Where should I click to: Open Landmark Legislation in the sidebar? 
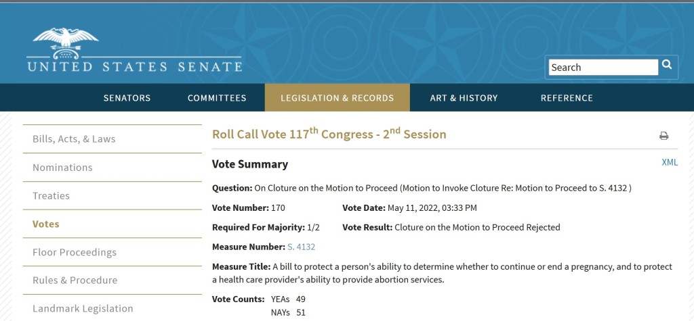coord(83,309)
